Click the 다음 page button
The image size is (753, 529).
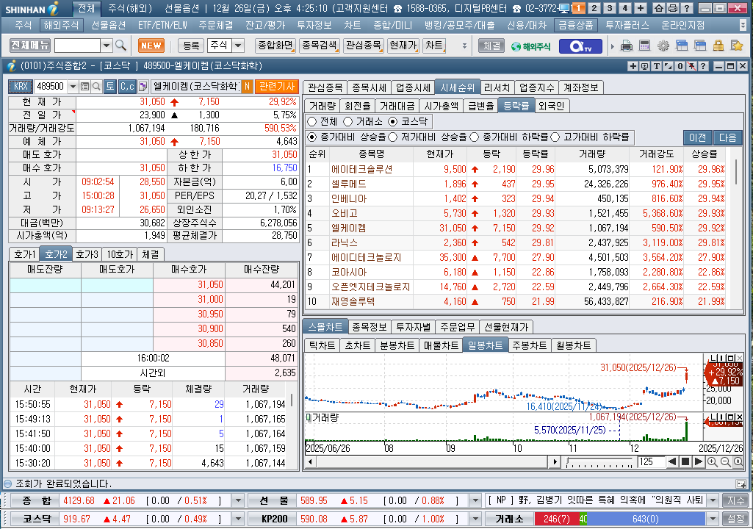(727, 137)
